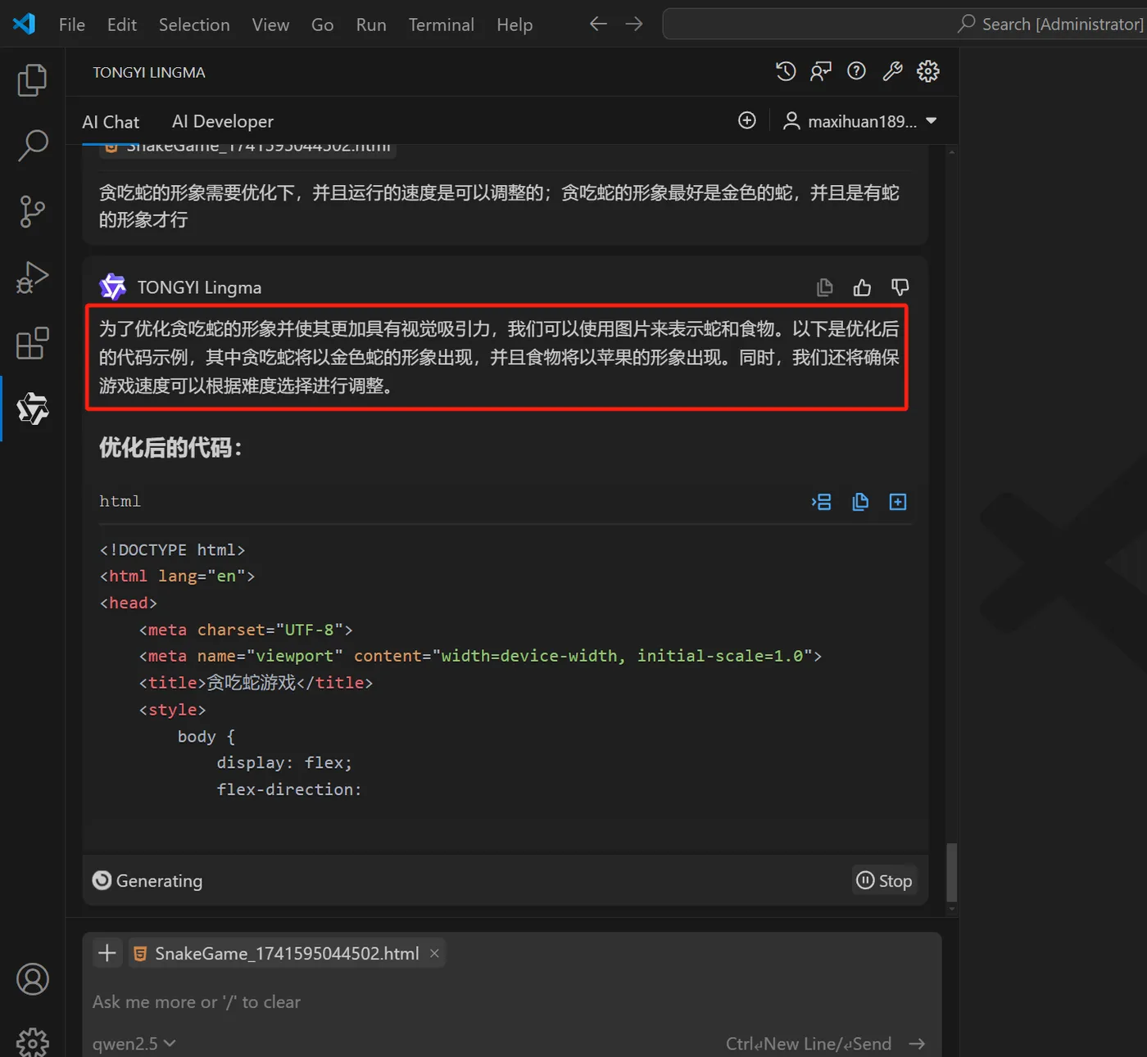Go back with the left arrow

[x=599, y=24]
